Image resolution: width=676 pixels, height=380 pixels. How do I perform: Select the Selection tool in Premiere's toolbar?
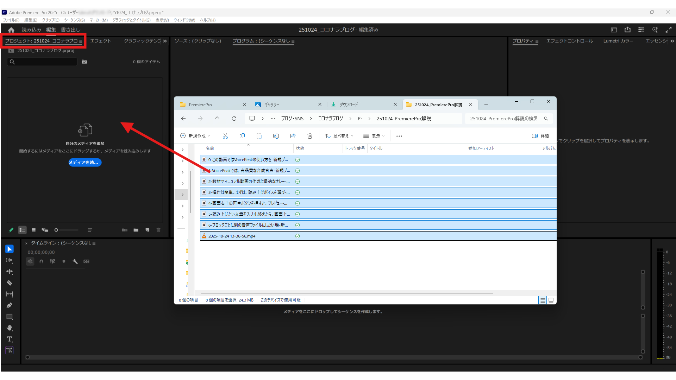click(10, 249)
